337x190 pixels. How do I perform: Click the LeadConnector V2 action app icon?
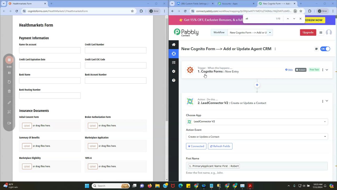click(x=190, y=101)
